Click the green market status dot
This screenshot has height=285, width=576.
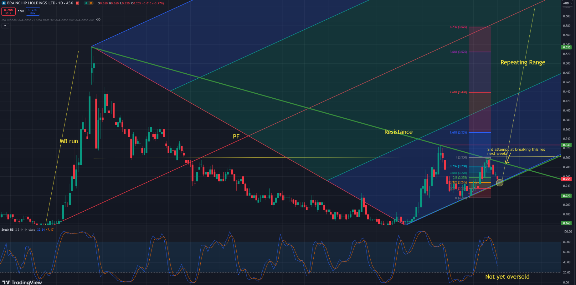pyautogui.click(x=86, y=3)
